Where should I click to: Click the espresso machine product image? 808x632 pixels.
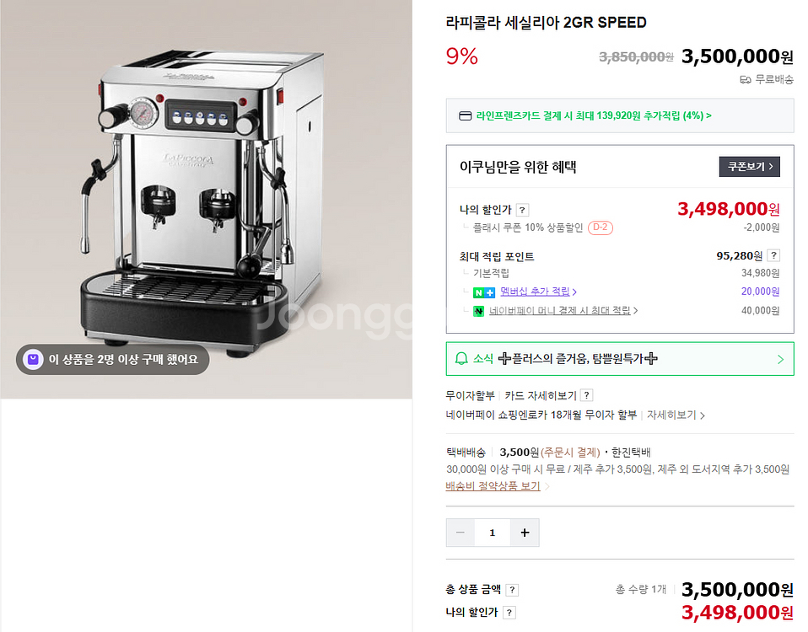[206, 199]
